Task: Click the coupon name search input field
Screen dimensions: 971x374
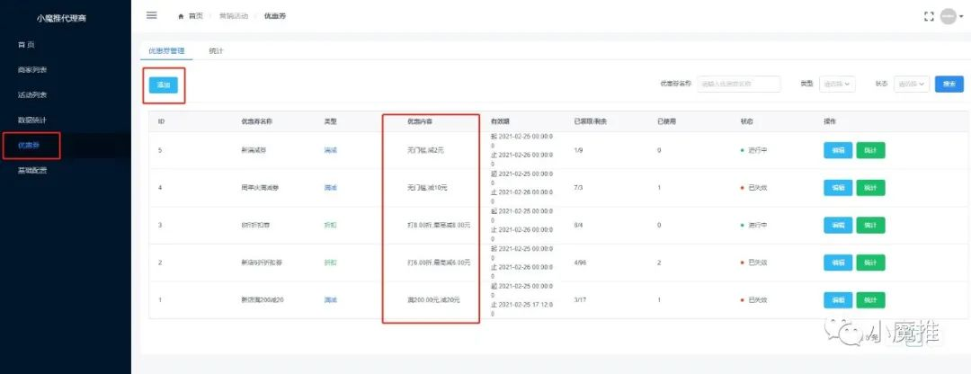Action: click(739, 84)
